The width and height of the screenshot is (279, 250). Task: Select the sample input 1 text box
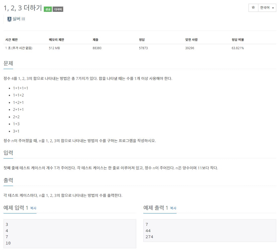tap(70, 234)
